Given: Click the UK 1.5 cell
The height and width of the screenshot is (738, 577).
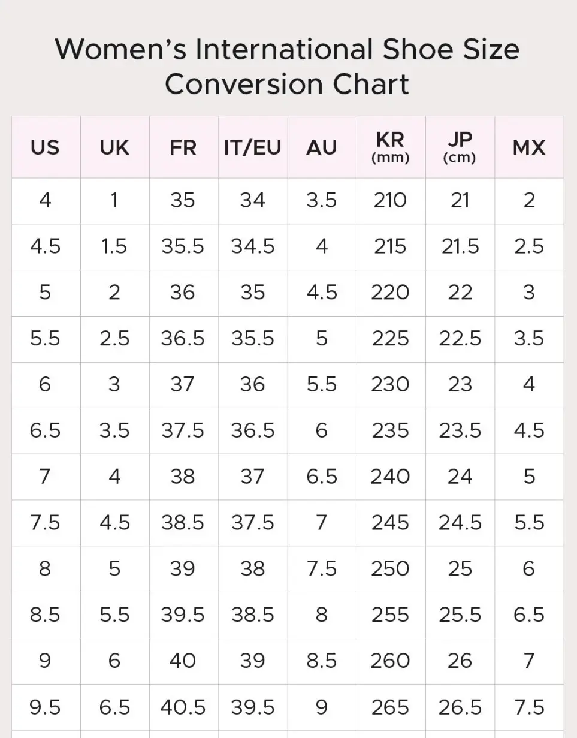Looking at the screenshot, I should coord(114,247).
